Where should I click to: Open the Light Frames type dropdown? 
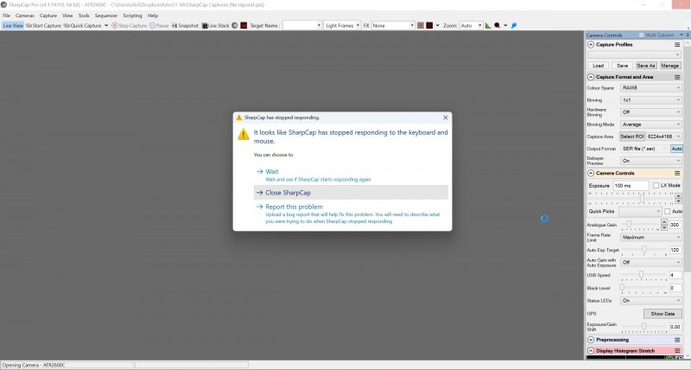point(342,26)
